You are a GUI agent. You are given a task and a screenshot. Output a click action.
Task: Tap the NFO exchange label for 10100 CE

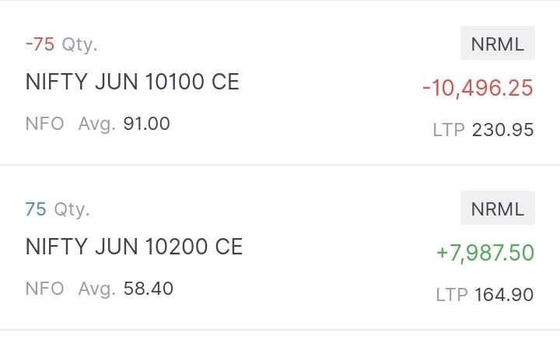click(45, 124)
